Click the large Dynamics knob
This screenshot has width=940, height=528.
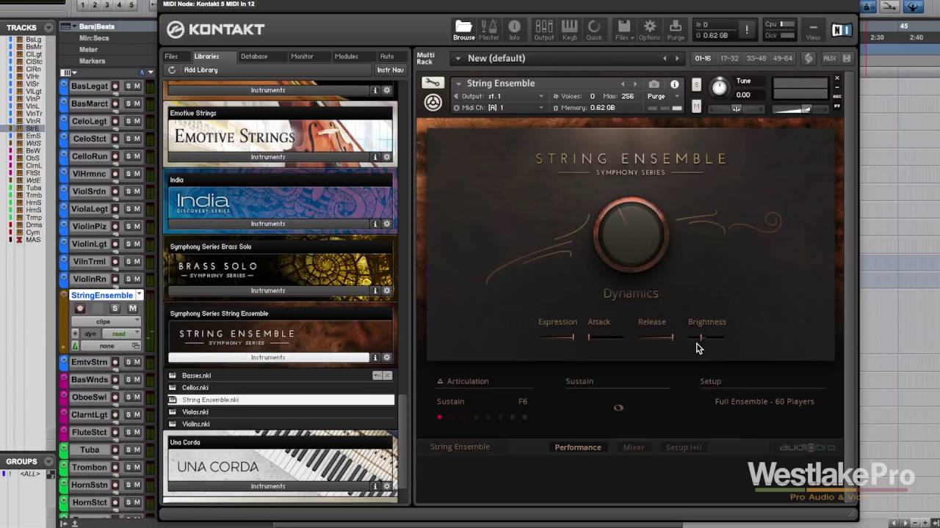click(631, 235)
